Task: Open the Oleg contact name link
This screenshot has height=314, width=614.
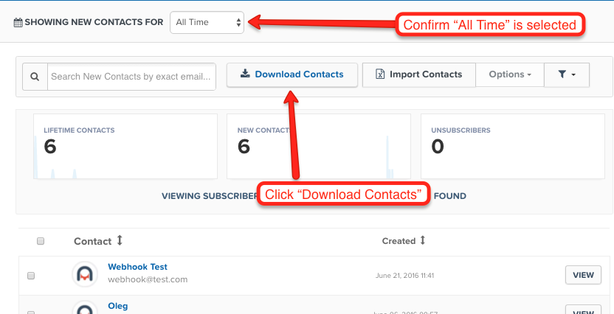Action: (x=118, y=305)
